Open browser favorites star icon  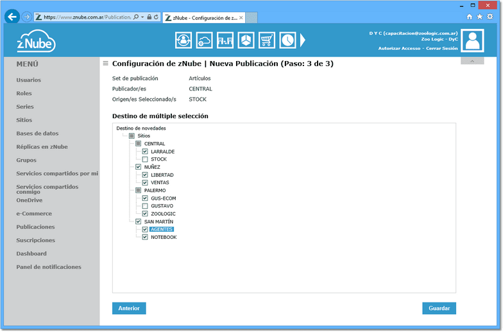pyautogui.click(x=480, y=17)
